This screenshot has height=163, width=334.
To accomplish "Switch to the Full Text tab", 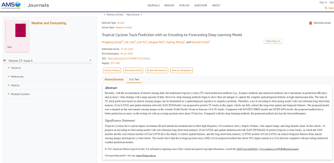I will pos(134,79).
